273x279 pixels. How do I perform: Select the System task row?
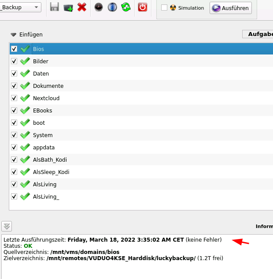coord(141,135)
